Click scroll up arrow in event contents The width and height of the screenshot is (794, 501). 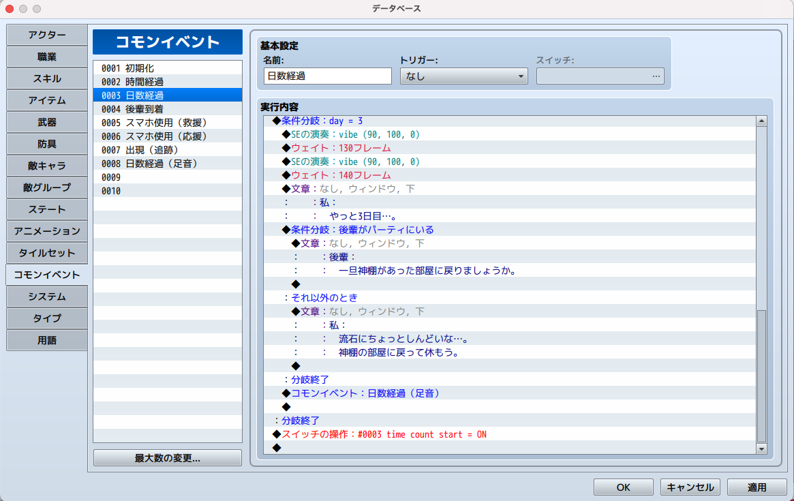pos(762,121)
